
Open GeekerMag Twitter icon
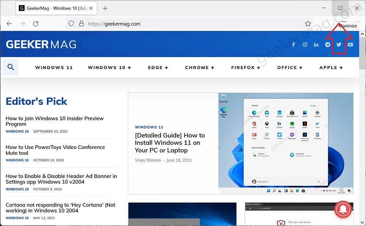[339, 45]
